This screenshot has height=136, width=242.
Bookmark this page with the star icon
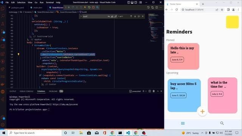tap(222, 9)
